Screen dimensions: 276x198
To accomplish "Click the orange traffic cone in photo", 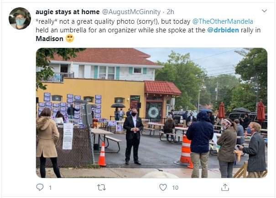I will (102, 155).
